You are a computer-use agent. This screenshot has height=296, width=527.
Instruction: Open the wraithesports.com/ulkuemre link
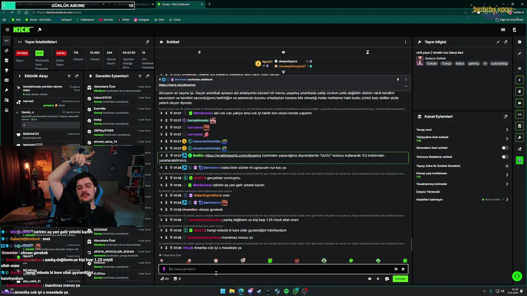233,155
